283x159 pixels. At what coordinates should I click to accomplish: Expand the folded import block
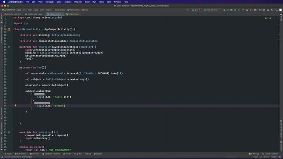pyautogui.click(x=26, y=23)
